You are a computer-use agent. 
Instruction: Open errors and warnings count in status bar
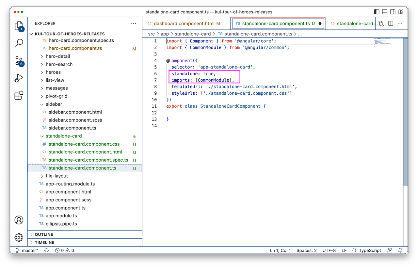pyautogui.click(x=64, y=250)
